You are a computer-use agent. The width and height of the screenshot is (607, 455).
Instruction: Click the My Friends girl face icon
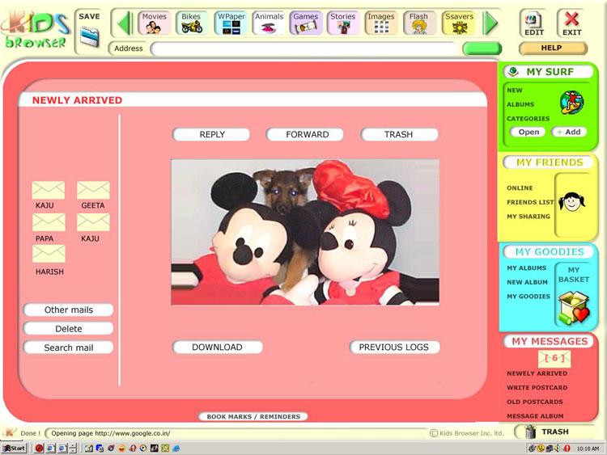click(572, 200)
